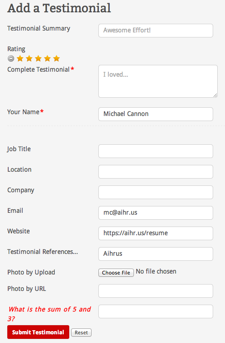
Task: Click the Photo by URL input
Action: (156, 291)
